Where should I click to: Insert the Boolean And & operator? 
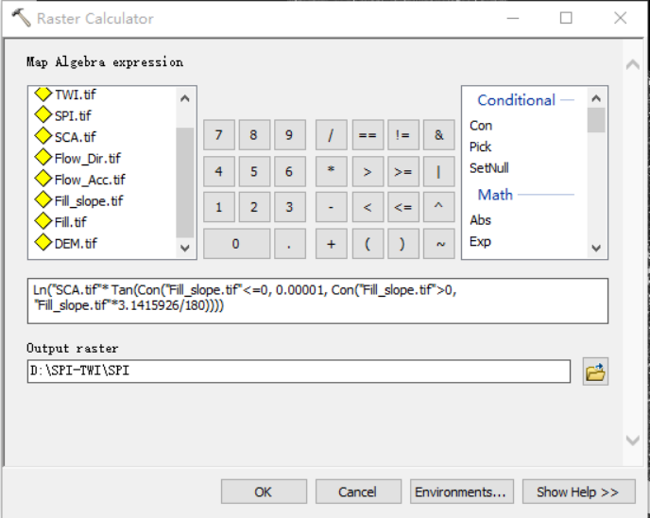click(x=439, y=135)
